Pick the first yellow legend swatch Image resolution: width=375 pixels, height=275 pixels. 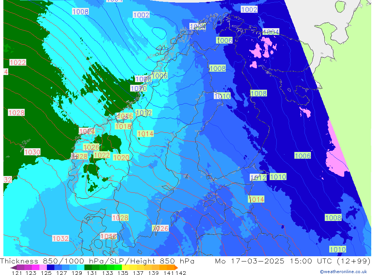[126, 267]
